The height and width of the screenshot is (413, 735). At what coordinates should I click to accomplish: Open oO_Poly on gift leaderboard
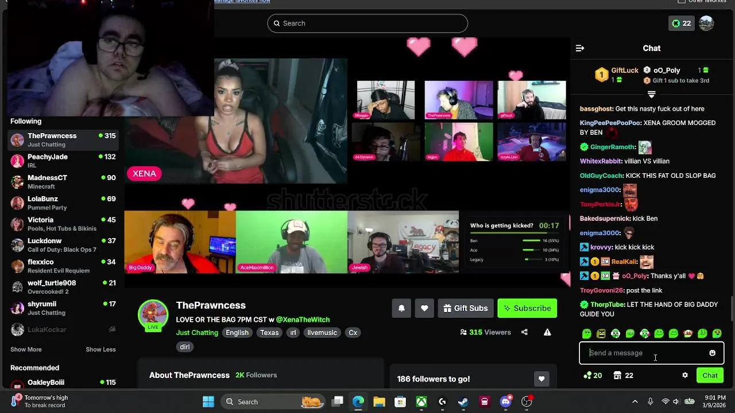tap(667, 70)
